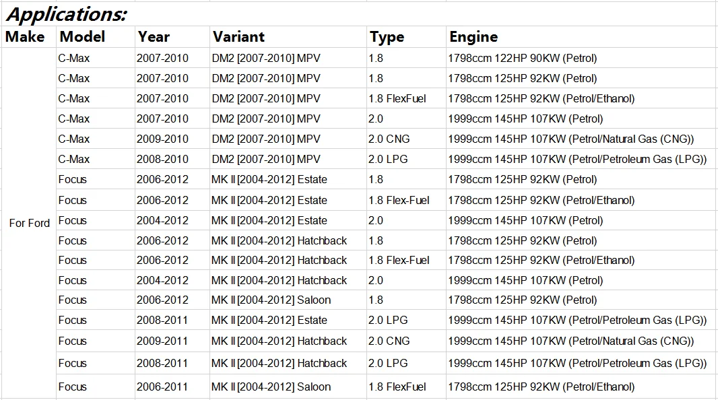Click the first MK II Estate variant cell

[x=269, y=179]
